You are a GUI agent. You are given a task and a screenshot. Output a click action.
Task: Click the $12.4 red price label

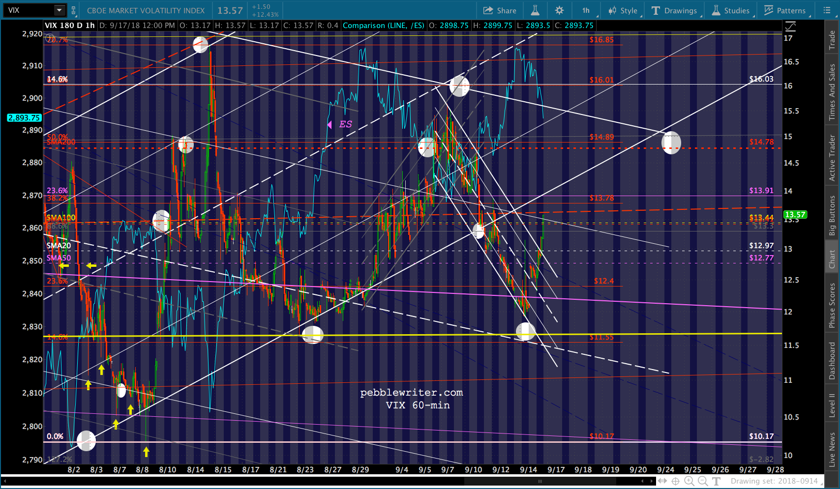[604, 281]
